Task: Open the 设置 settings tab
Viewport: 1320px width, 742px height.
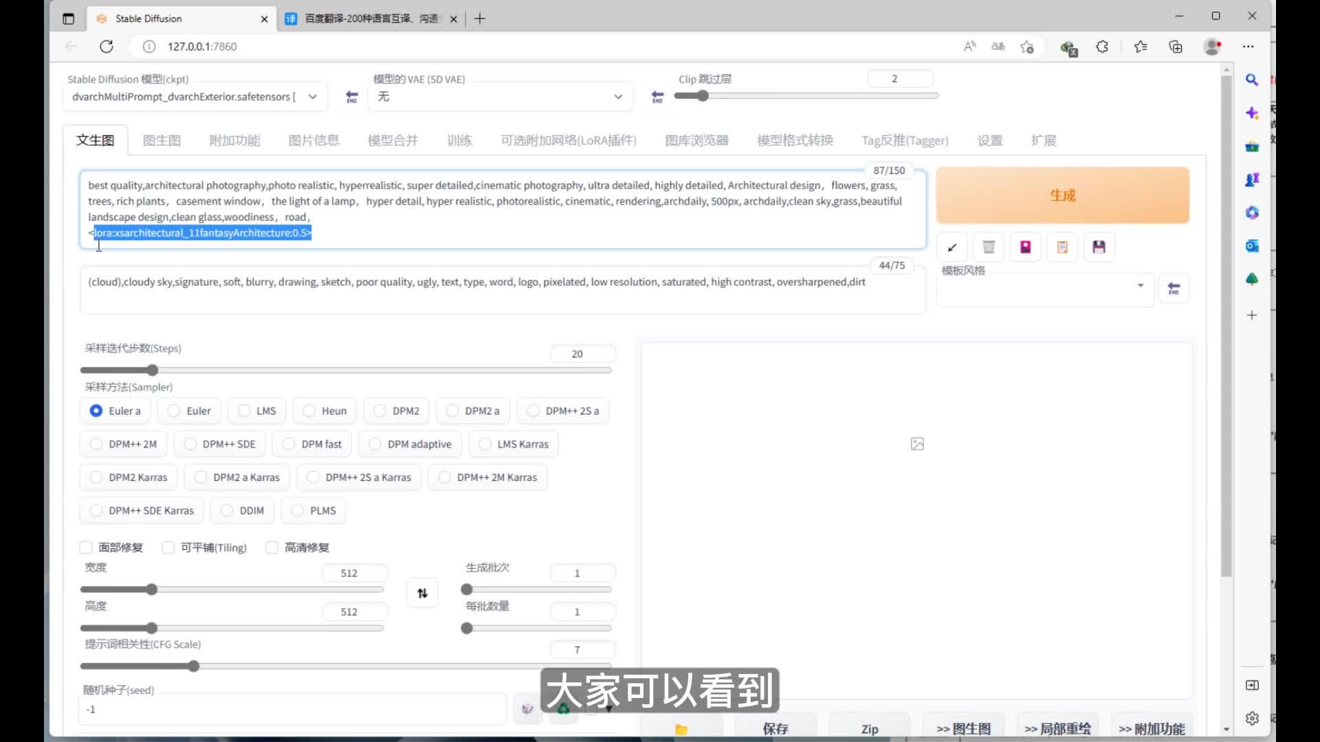Action: point(989,141)
